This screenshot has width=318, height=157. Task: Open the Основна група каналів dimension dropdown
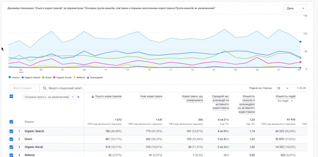50,97
